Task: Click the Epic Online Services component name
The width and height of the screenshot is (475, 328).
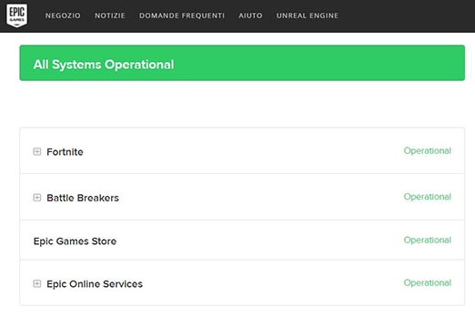Action: pos(95,284)
